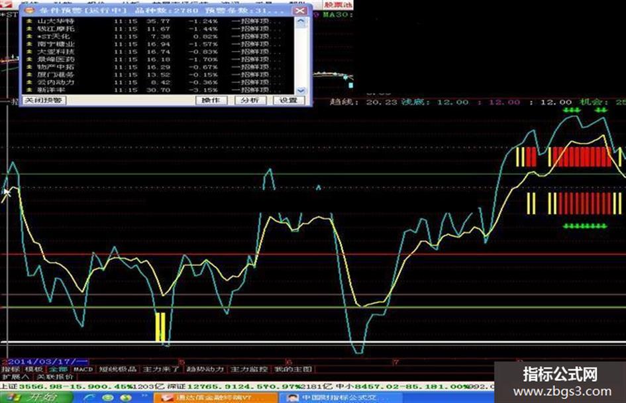Open the Windows 开始 Start button
626x403 pixels.
tap(37, 398)
